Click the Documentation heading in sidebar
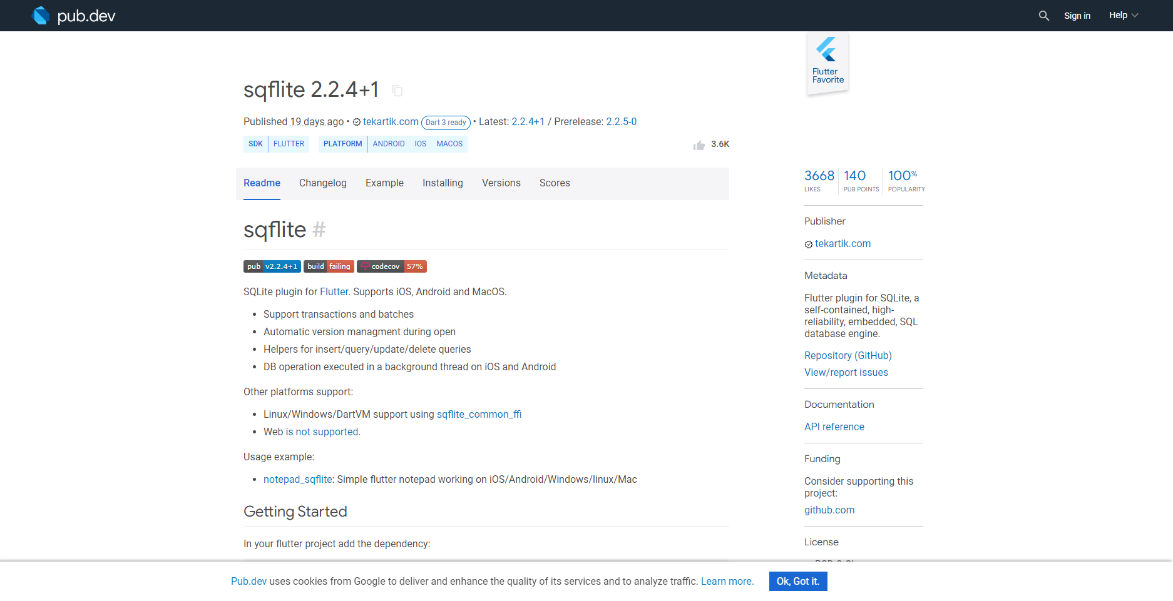Viewport: 1173px width, 601px height. click(839, 405)
